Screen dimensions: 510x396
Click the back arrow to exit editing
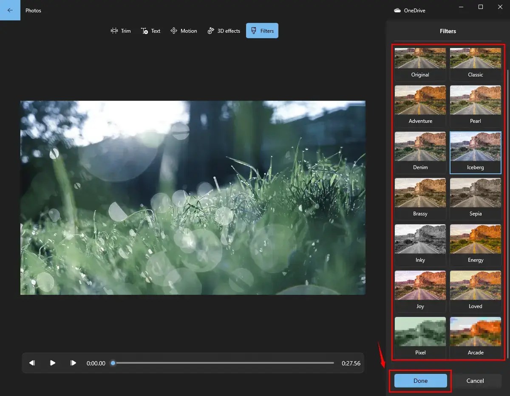10,10
